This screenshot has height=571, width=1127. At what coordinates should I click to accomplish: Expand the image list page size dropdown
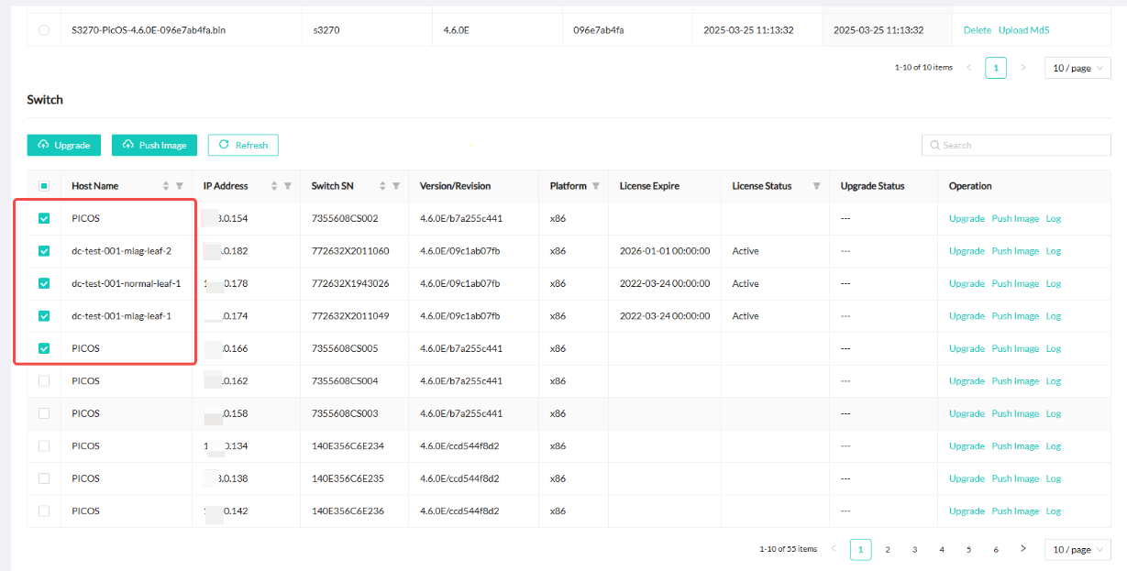click(x=1077, y=68)
